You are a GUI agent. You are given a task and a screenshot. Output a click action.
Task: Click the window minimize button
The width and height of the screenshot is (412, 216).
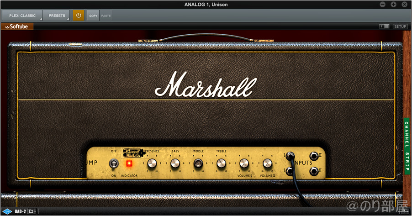(383, 4)
